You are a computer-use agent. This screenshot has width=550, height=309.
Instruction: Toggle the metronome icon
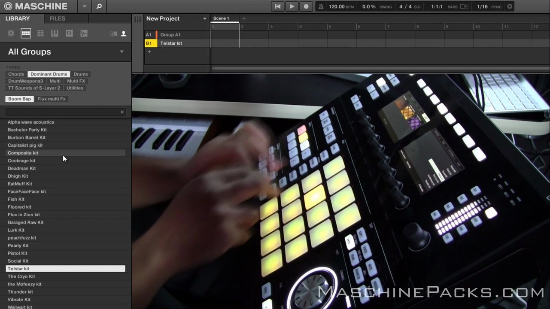tap(321, 6)
